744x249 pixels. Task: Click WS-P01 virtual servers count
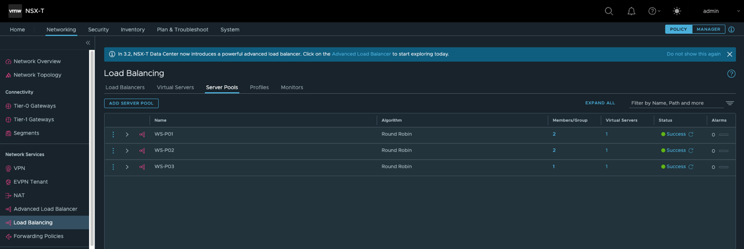click(606, 134)
